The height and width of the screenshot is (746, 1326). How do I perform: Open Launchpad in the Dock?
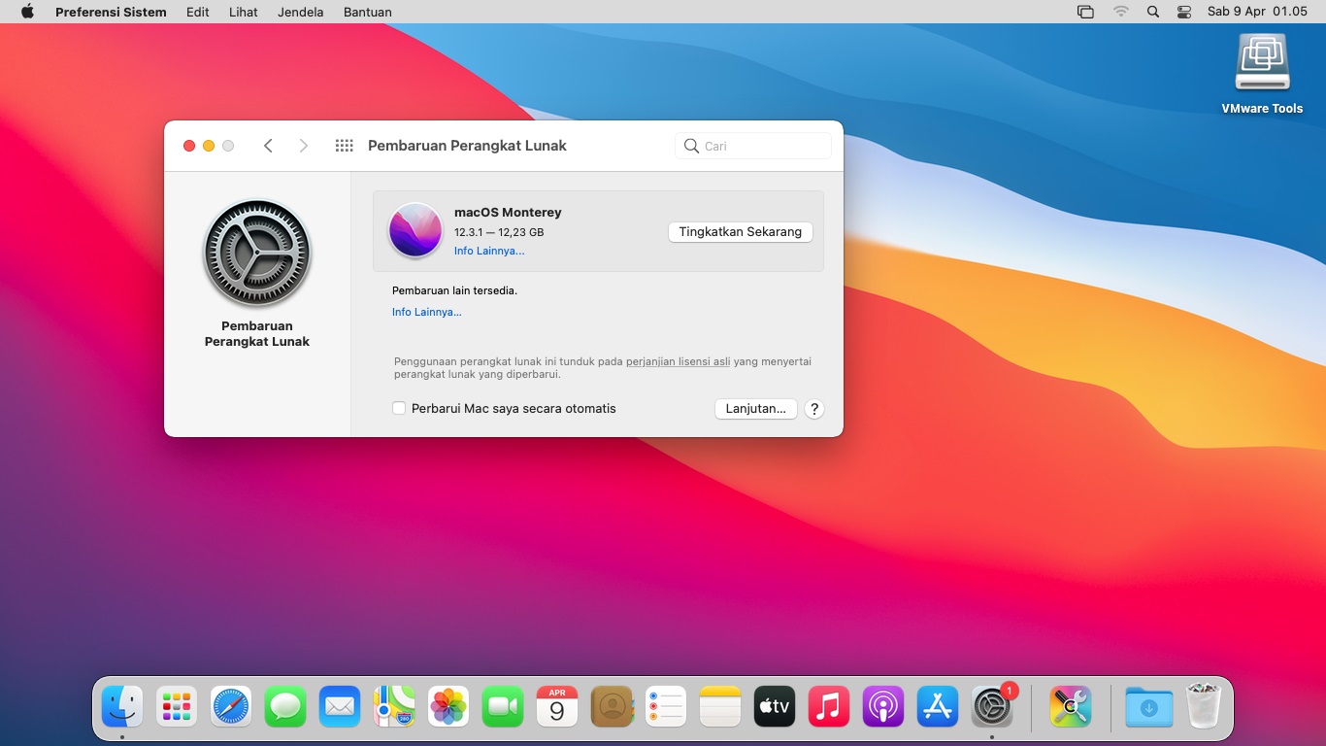click(x=177, y=706)
